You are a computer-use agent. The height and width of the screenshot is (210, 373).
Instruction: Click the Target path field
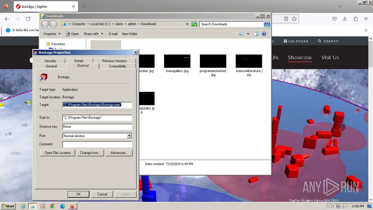[97, 105]
